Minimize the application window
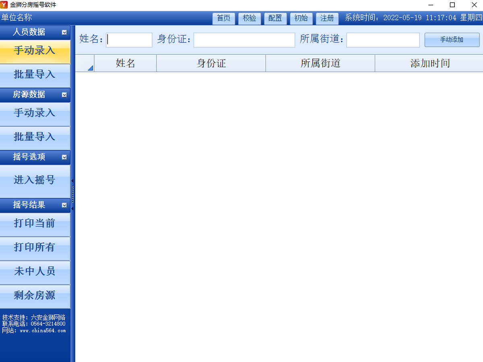This screenshot has height=362, width=483. point(431,5)
